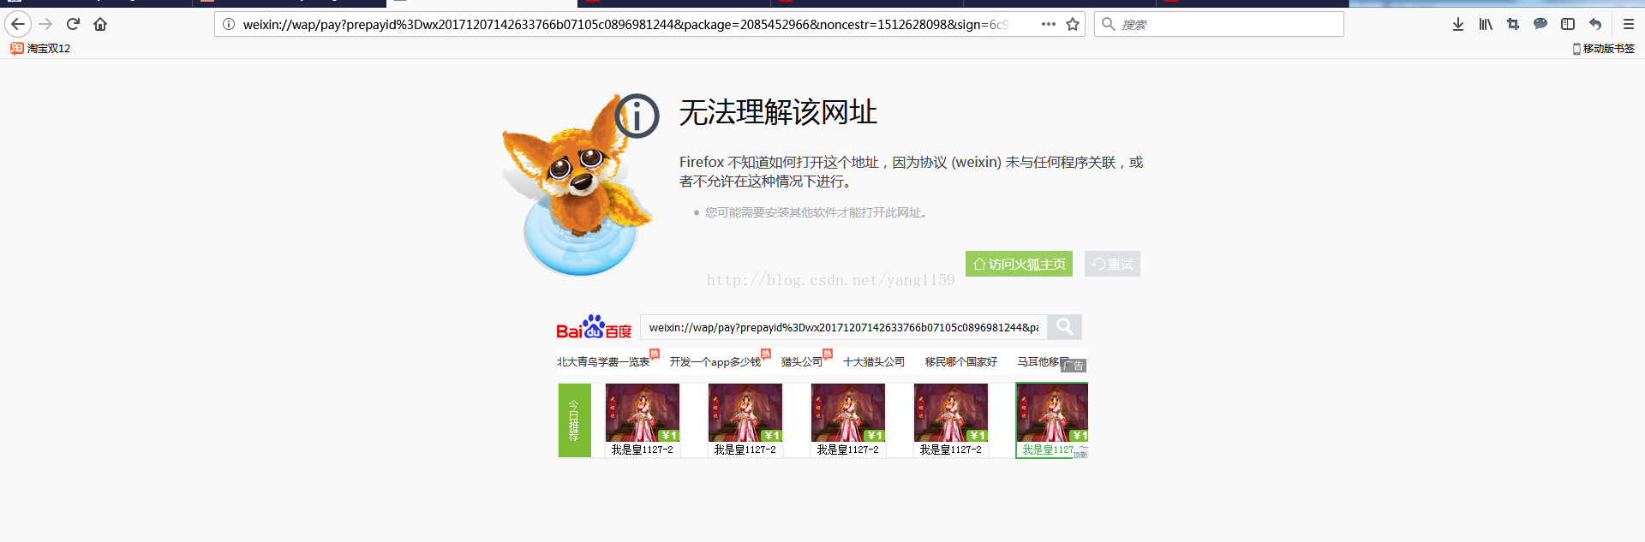
Task: Open 移动版书签 mobile bookmarks folder
Action: tap(1604, 48)
